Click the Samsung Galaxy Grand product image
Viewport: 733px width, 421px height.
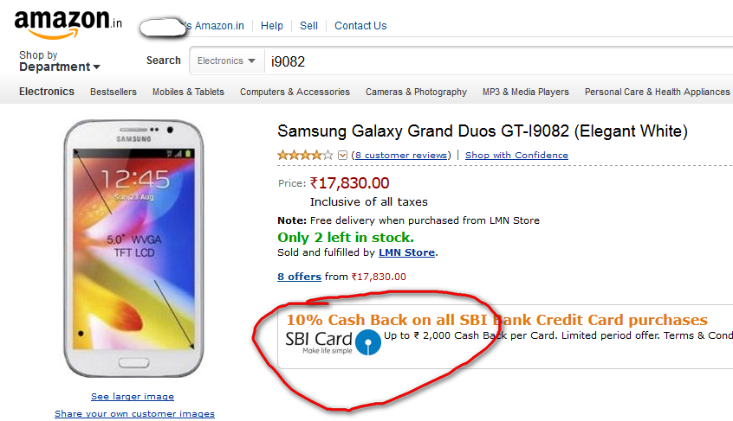pos(133,248)
